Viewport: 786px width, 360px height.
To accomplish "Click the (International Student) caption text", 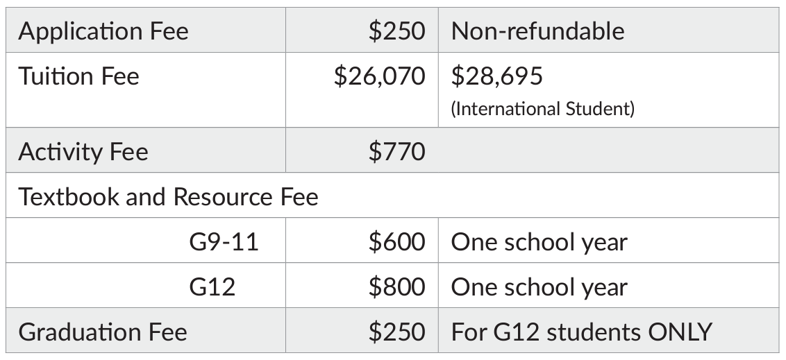I will coord(542,109).
